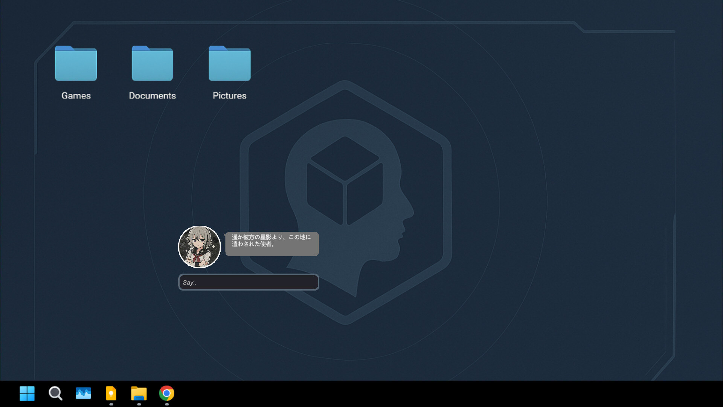Image resolution: width=723 pixels, height=407 pixels.
Task: Open the Photos app from the taskbar
Action: click(83, 393)
